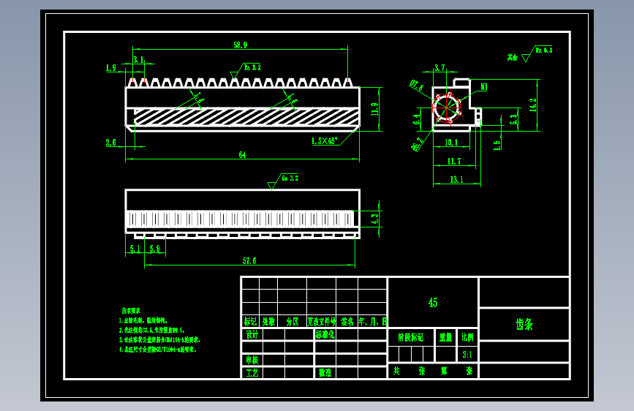Select the 5.4 vertical dimension
634x411 pixels.
point(417,119)
